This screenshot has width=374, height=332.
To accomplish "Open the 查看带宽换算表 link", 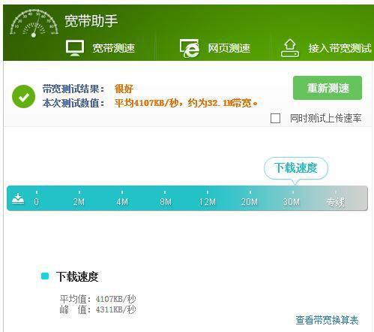I will pyautogui.click(x=327, y=320).
